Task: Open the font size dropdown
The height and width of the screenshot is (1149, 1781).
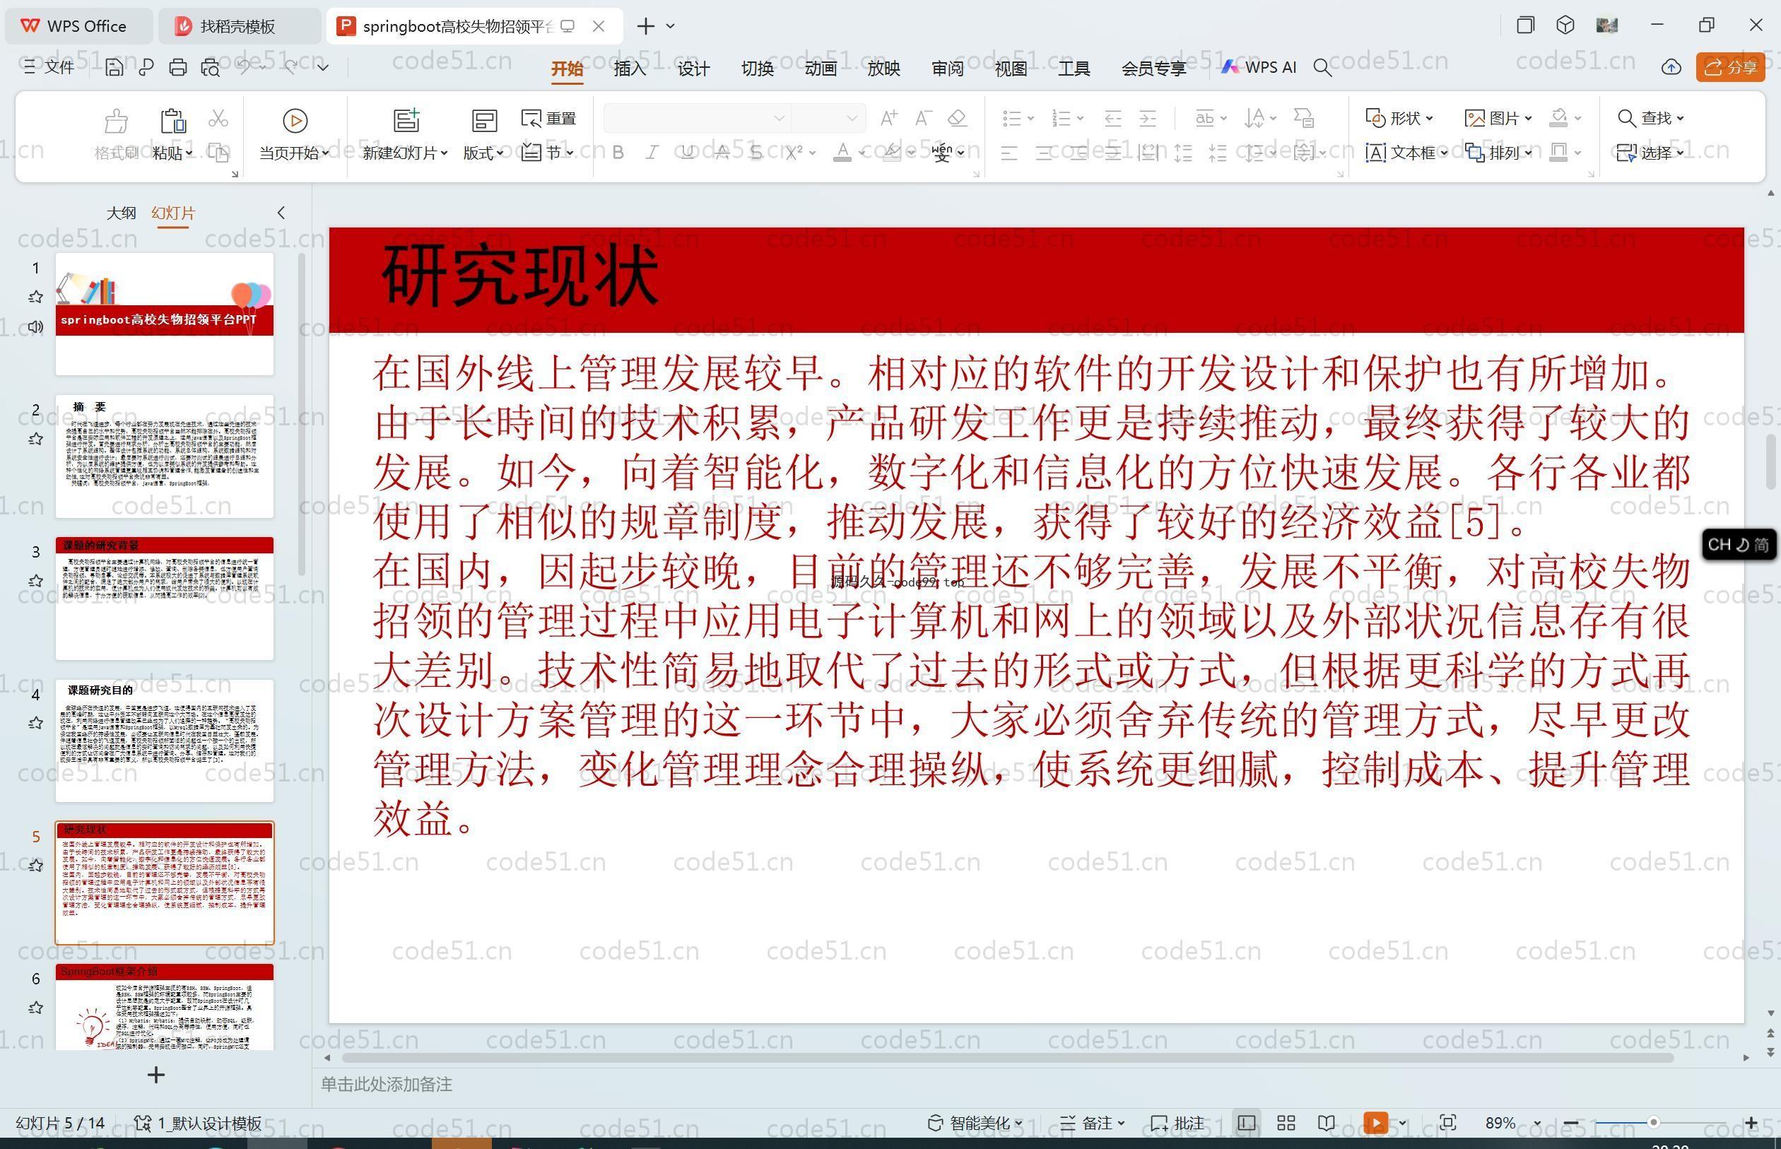Action: pyautogui.click(x=852, y=118)
